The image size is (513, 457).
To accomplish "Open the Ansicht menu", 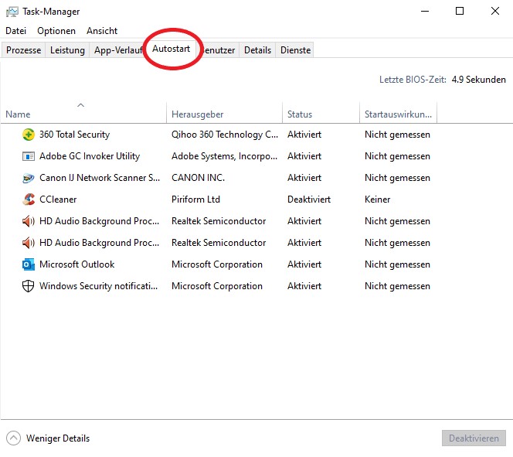I will point(102,31).
